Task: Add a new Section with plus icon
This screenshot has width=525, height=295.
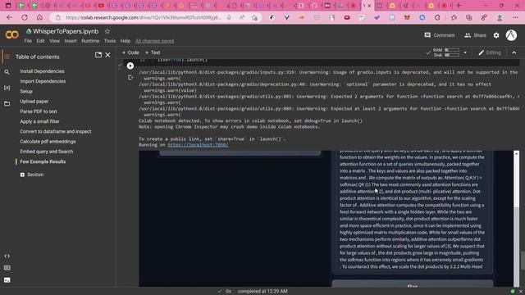Action: click(x=22, y=175)
